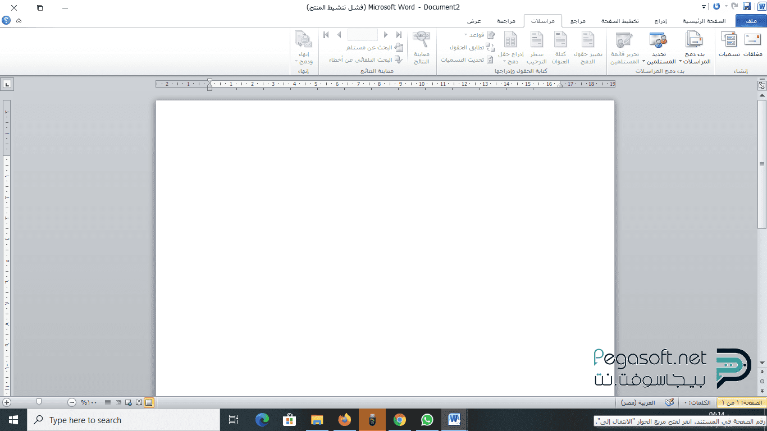Open the Envelopes (مغلفات) tool
This screenshot has height=431, width=767.
tap(752, 45)
